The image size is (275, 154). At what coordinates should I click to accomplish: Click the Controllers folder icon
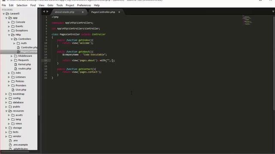pos(15,39)
